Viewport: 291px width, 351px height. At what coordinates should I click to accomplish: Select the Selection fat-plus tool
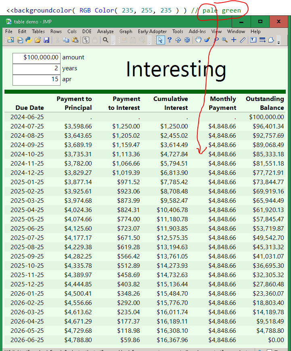pos(178,40)
